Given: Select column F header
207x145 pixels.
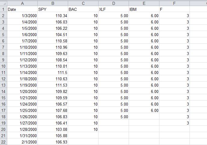Looking at the screenshot, I should 174,3.
